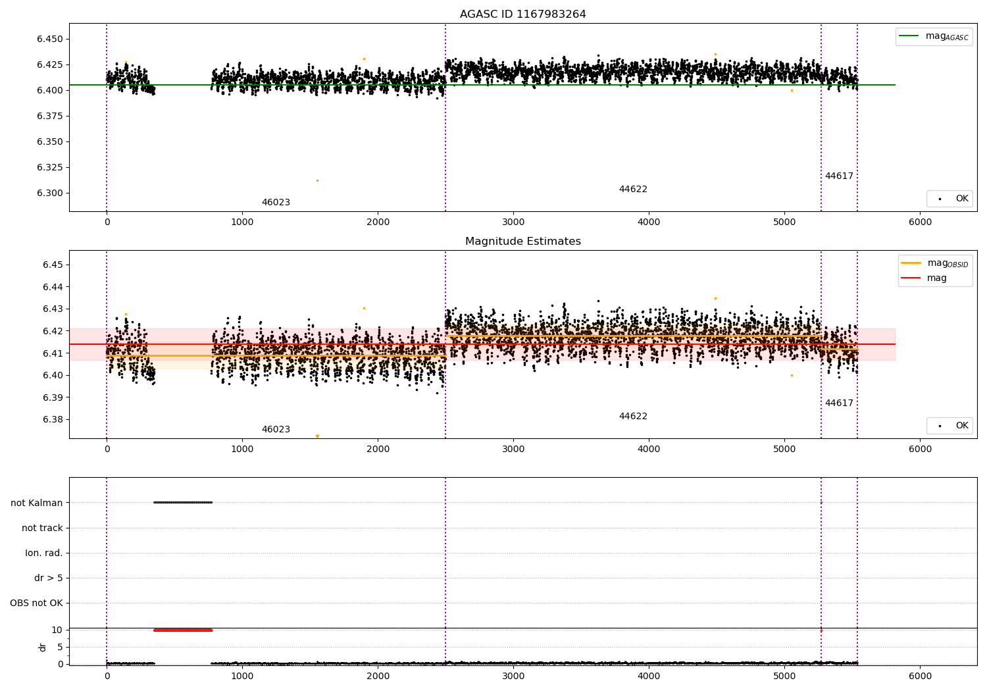
Task: Click the 'dr' axis label
Action: pos(43,647)
